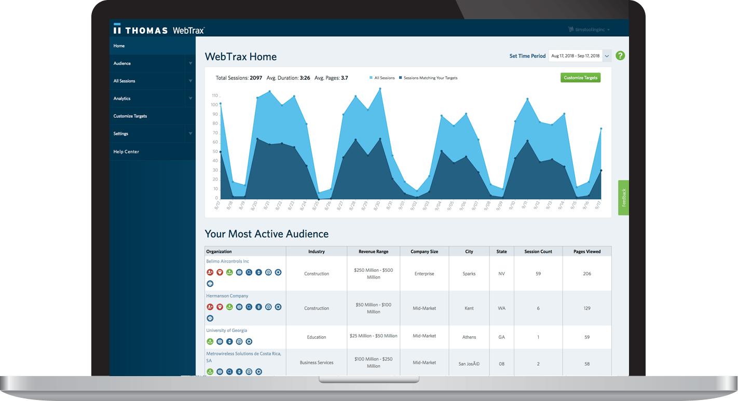Open the time period dropdown chevron
Viewport: 738px width, 401px height.
607,56
